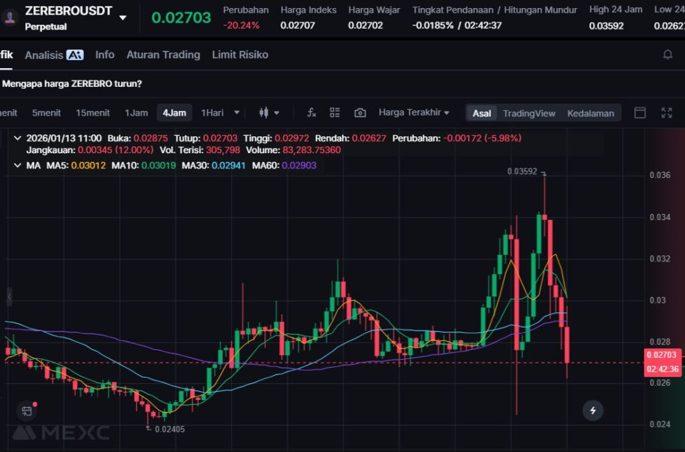Viewport: 685px width, 452px height.
Task: Click the chart layout grid icon
Action: point(335,113)
